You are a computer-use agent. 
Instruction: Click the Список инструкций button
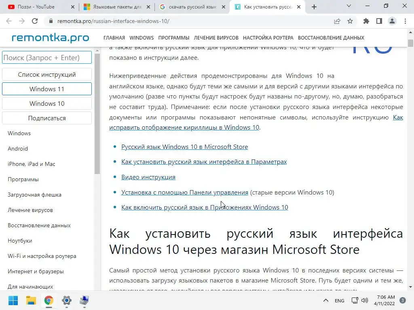(x=47, y=74)
